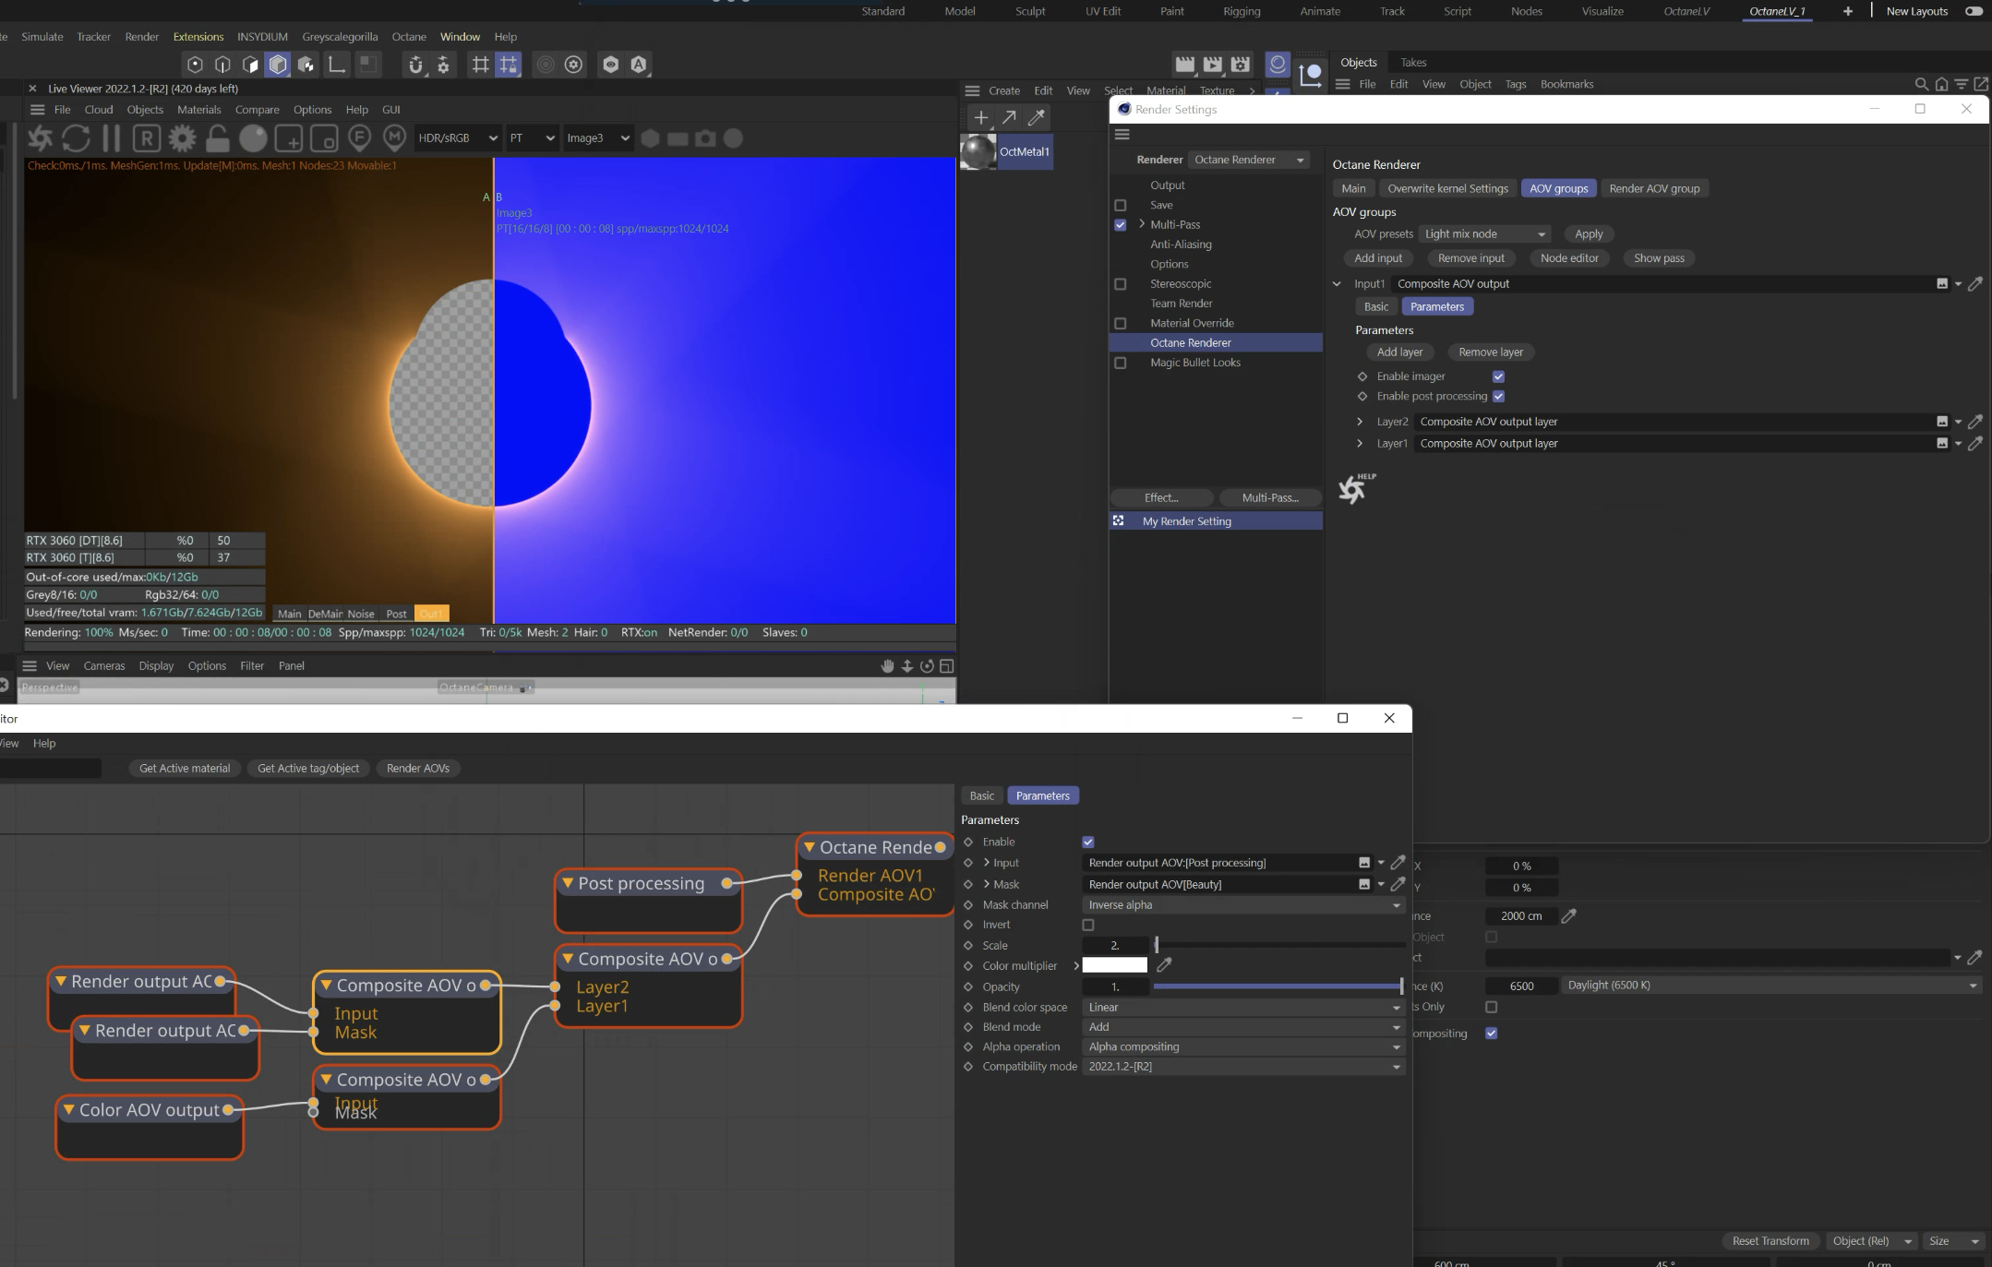1992x1267 pixels.
Task: Click the render region R icon
Action: tap(146, 138)
